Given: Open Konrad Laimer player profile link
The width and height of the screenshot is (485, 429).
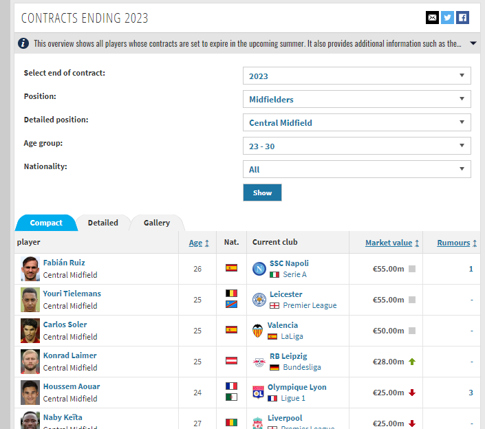Looking at the screenshot, I should click(x=70, y=355).
